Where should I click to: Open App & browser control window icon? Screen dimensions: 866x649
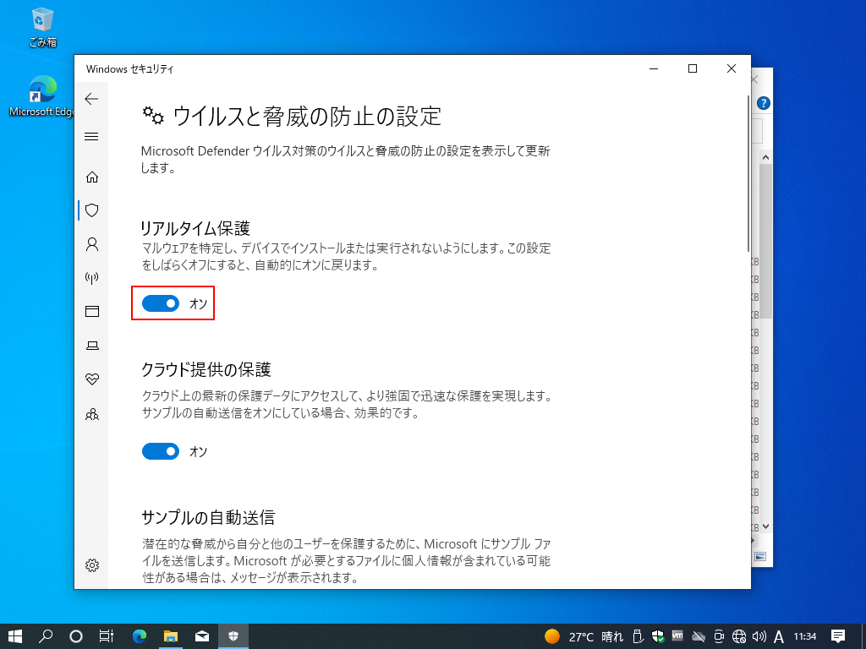(92, 311)
